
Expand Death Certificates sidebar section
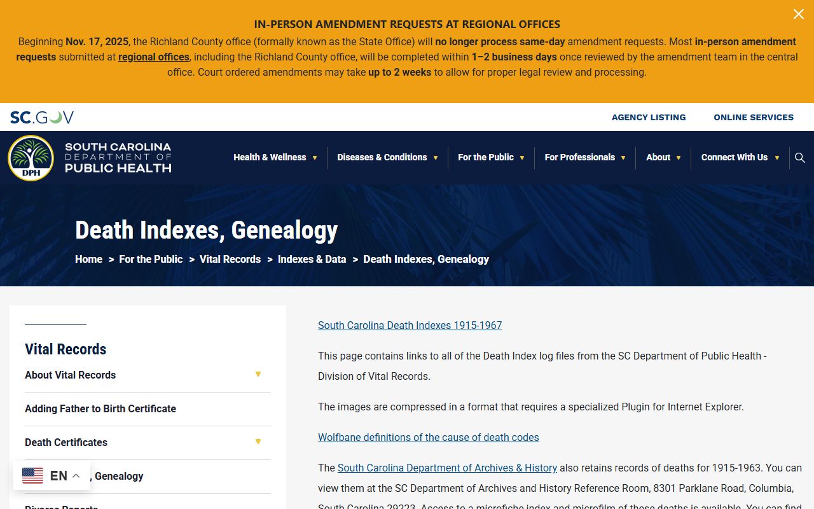pyautogui.click(x=258, y=442)
